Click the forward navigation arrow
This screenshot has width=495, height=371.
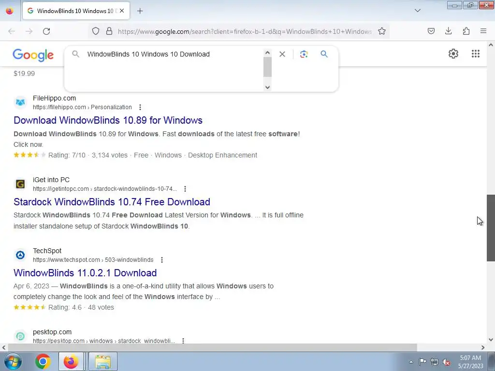coord(29,31)
